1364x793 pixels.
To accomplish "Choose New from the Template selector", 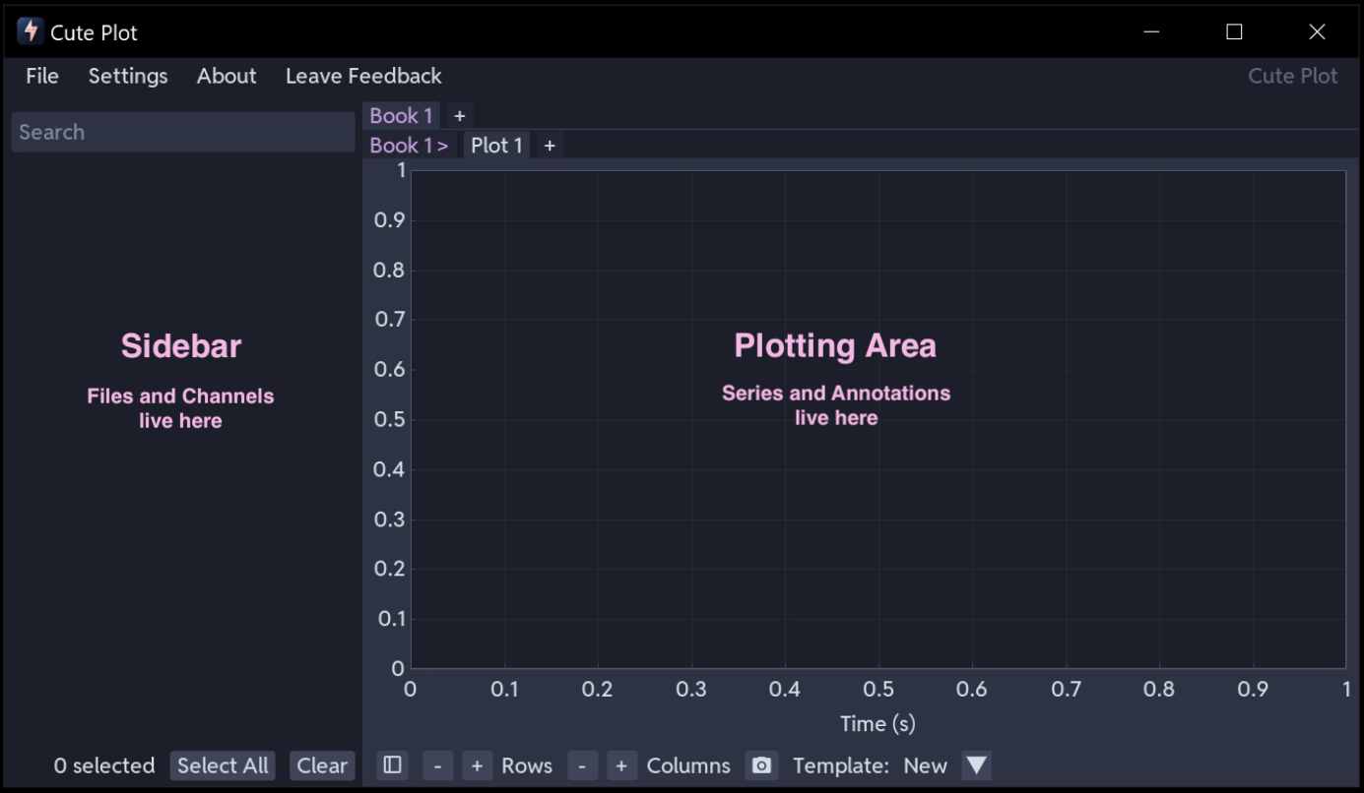I will coord(925,764).
